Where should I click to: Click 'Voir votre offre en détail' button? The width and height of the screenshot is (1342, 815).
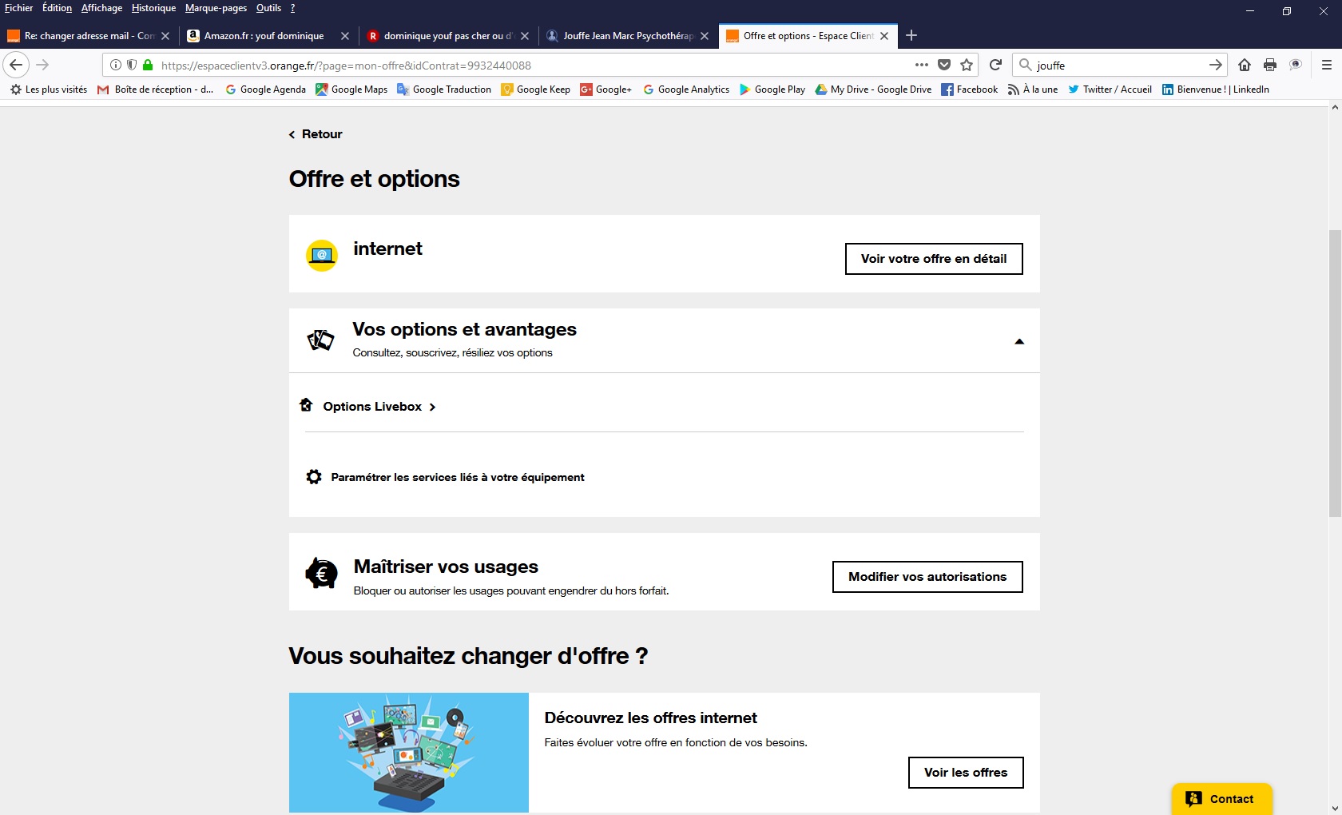tap(934, 259)
